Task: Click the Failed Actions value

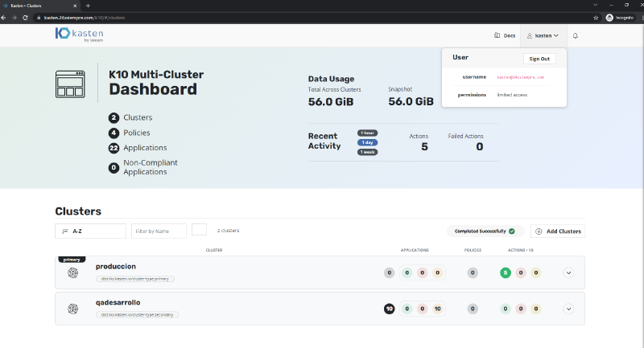Action: [479, 147]
